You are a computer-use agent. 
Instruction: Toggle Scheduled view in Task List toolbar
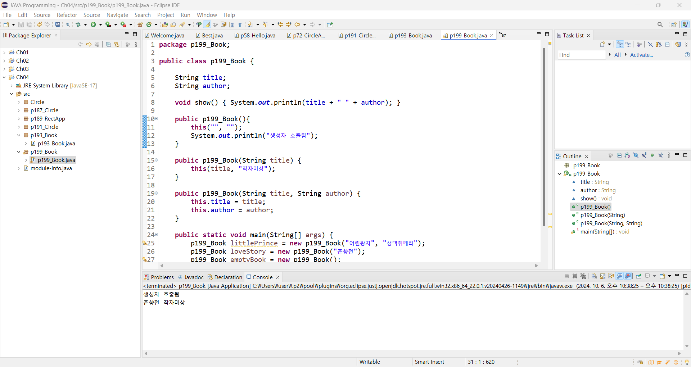(x=628, y=44)
